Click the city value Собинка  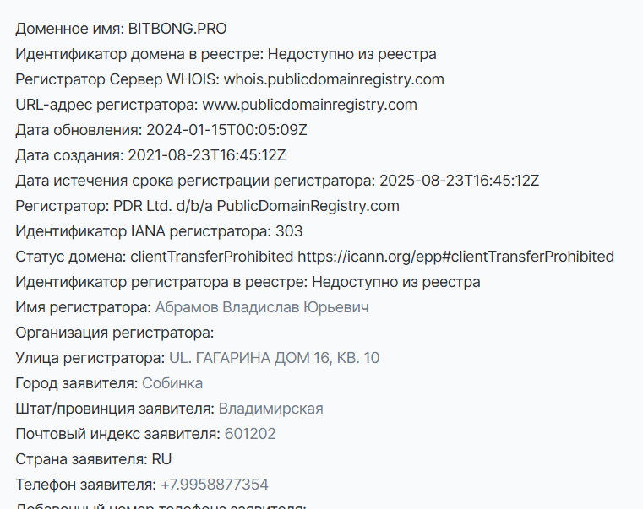(x=172, y=383)
